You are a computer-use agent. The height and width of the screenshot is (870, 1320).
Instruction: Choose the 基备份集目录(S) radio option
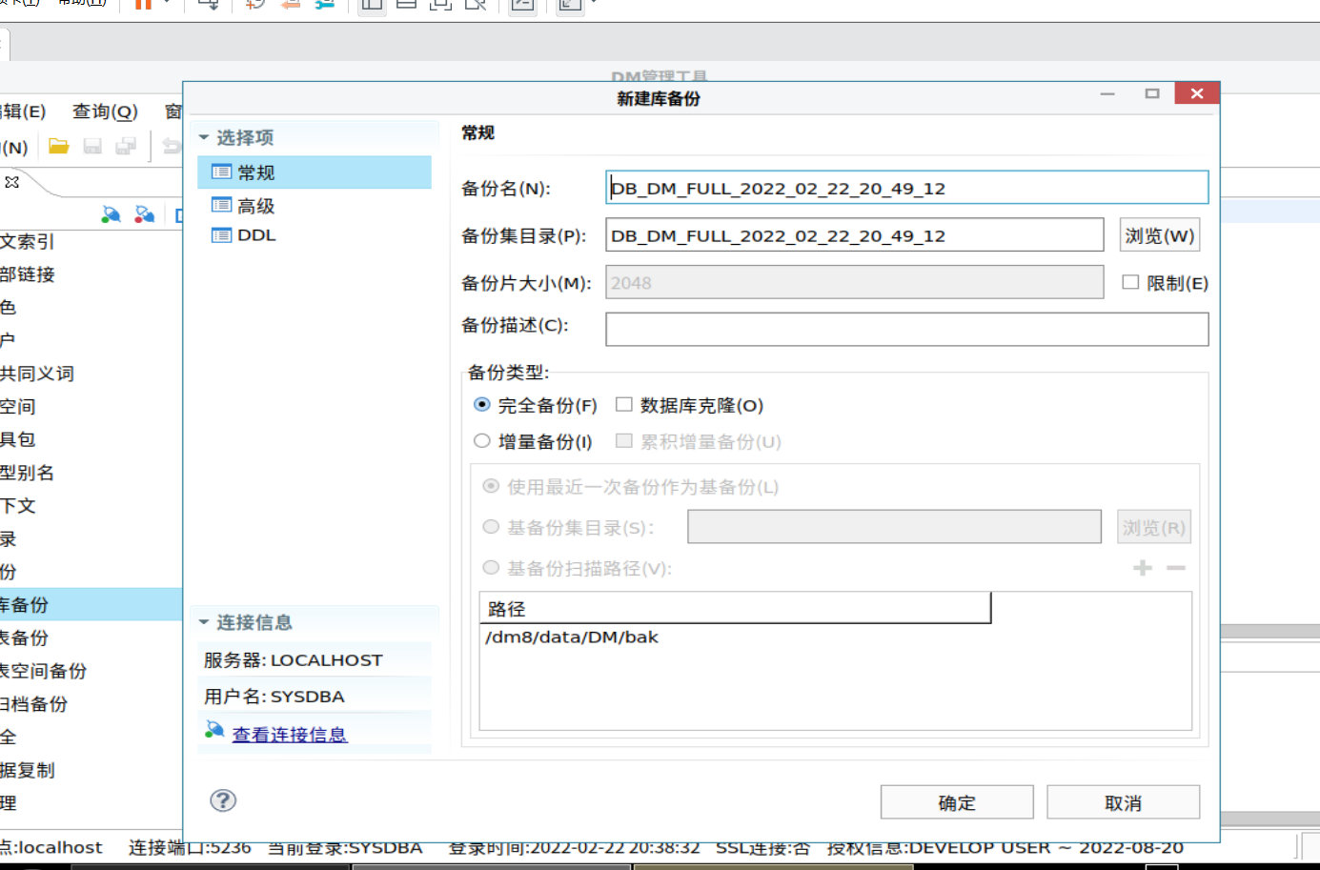click(x=491, y=526)
